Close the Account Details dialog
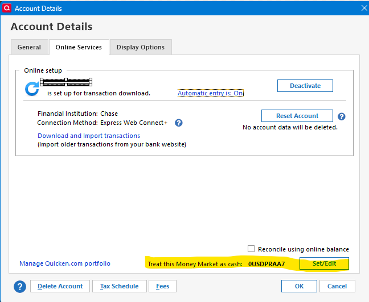369x302 pixels. point(364,8)
